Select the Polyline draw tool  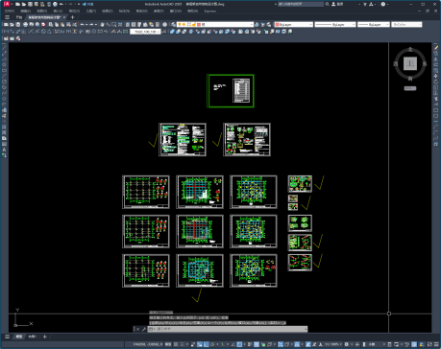click(4, 58)
